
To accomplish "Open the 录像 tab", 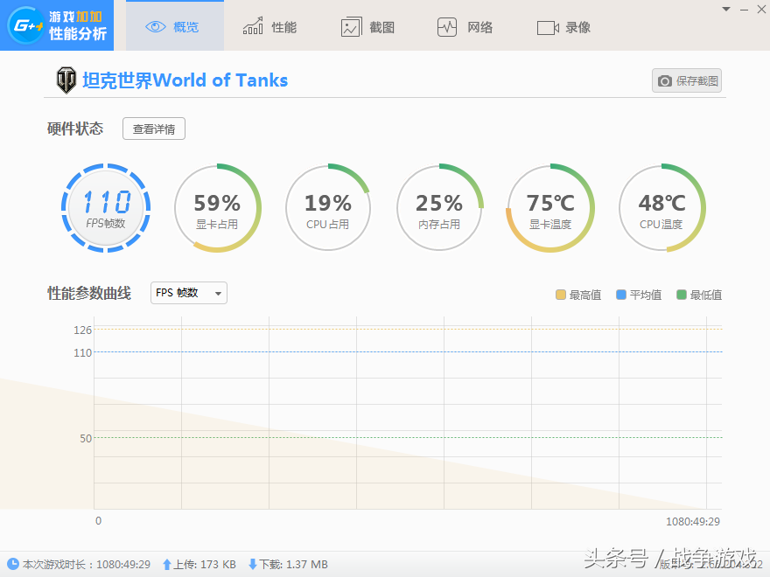I will [563, 27].
